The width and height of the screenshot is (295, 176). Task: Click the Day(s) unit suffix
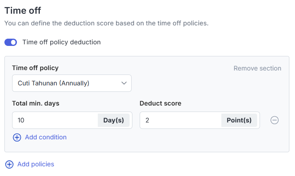tap(113, 120)
